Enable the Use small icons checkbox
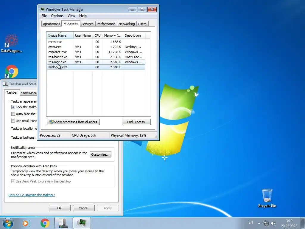 pos(13,120)
